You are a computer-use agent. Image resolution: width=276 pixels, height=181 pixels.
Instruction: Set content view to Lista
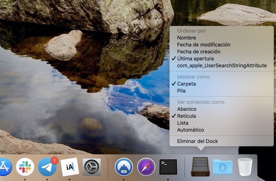coord(183,123)
